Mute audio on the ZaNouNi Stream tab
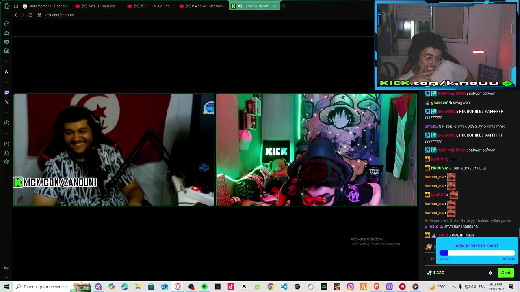 click(x=240, y=6)
